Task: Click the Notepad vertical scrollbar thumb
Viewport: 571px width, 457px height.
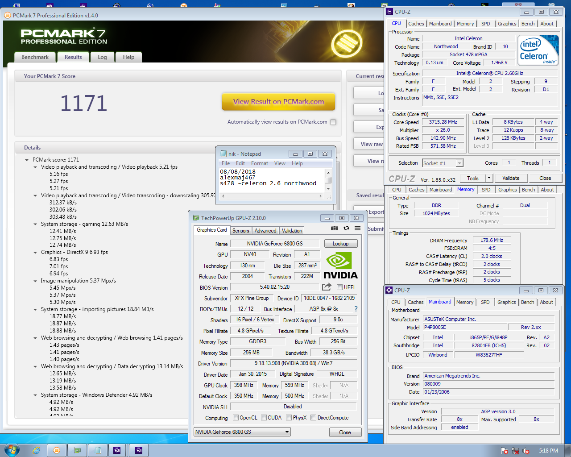Action: pos(328,180)
